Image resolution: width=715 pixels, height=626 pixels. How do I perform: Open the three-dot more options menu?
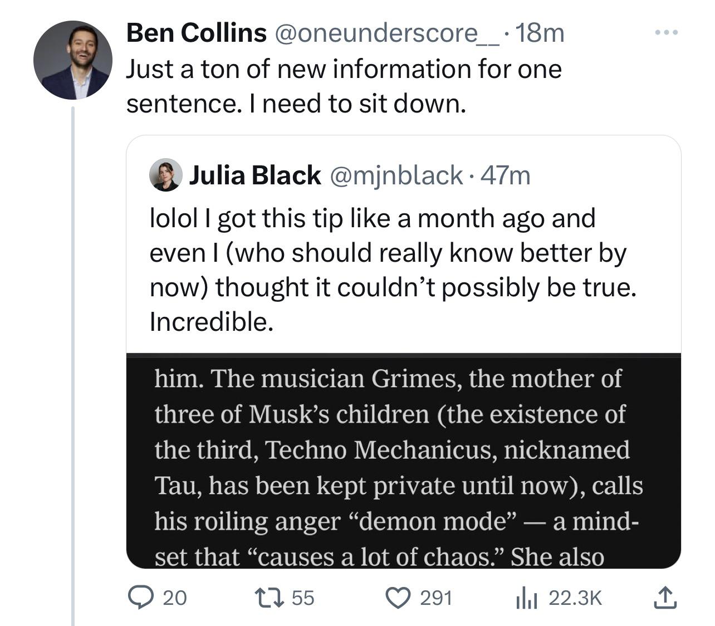667,33
